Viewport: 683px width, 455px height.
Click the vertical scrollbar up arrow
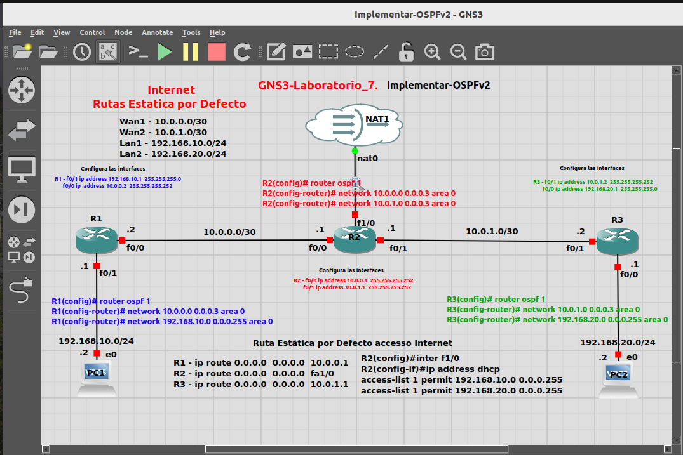[x=676, y=70]
